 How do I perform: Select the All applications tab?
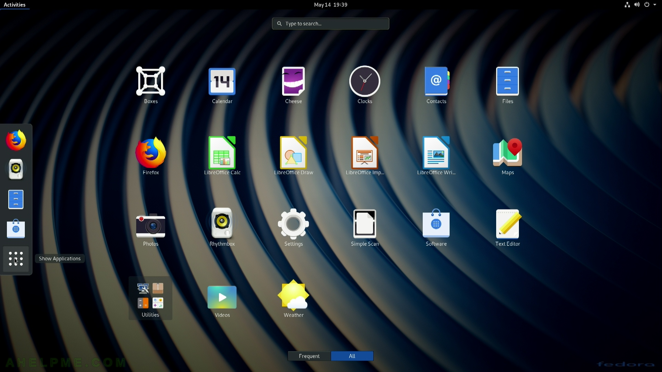tap(352, 356)
